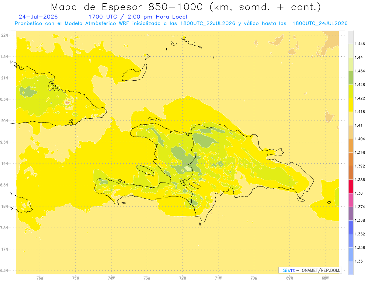Click the 74W longitude axis label
Image resolution: width=365 pixels, height=282 pixels.
111,278
